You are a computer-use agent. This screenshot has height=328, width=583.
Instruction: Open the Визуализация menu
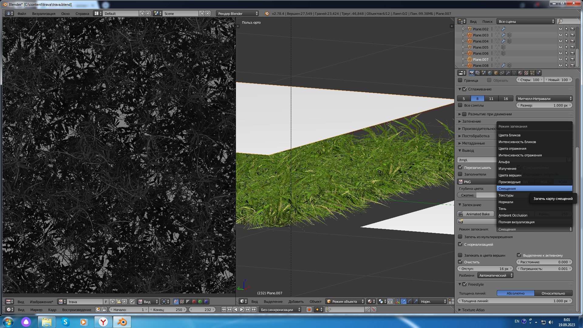coord(44,14)
